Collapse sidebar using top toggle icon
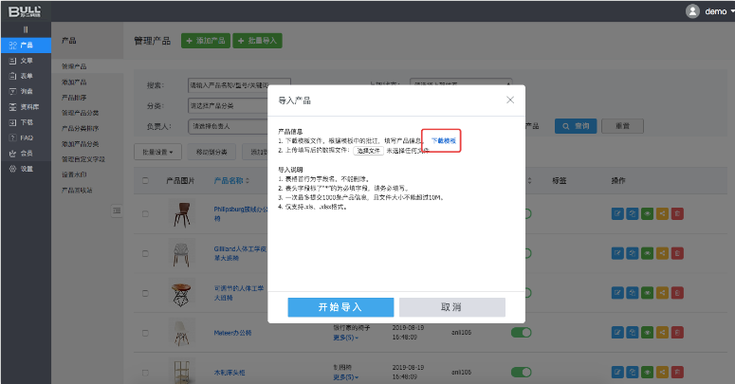 point(26,30)
